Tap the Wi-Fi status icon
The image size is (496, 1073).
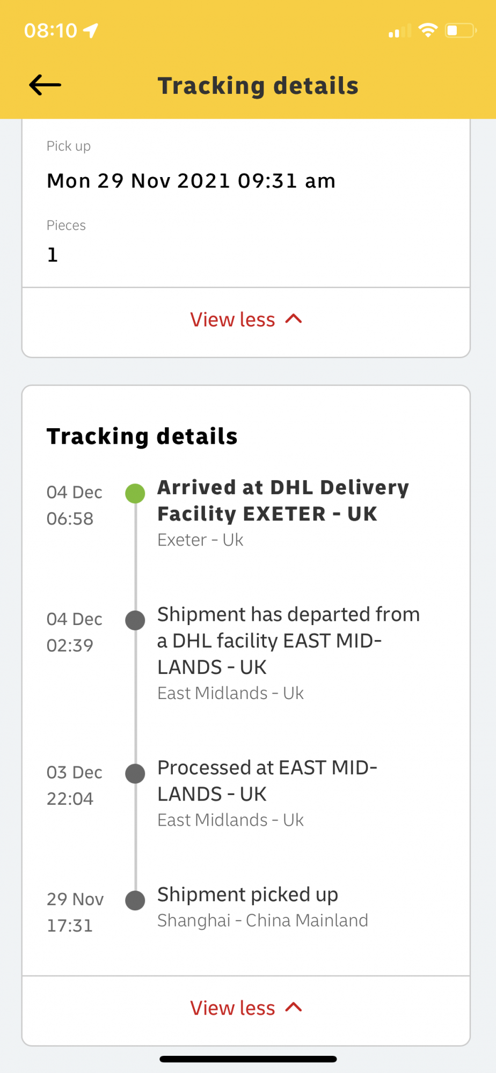point(428,31)
